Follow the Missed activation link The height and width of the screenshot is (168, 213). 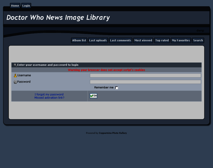point(49,98)
